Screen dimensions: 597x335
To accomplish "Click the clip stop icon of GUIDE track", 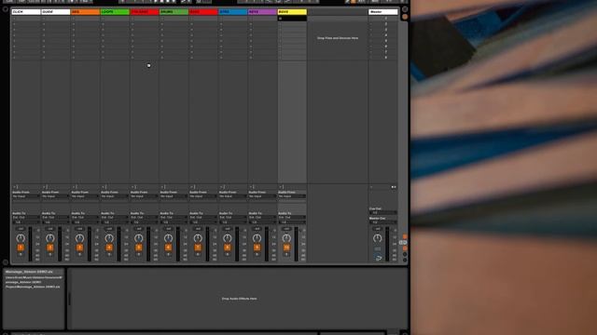I will [x=45, y=187].
